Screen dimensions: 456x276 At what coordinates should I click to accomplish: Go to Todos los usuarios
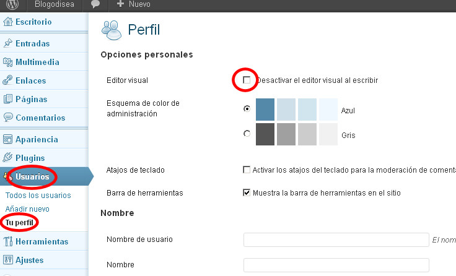click(x=38, y=196)
